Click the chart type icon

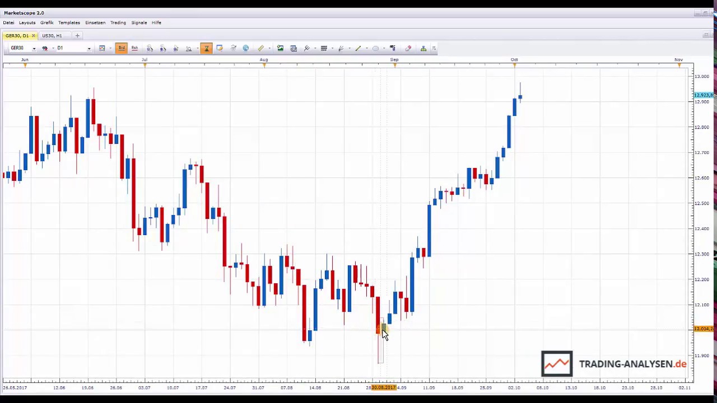[102, 48]
